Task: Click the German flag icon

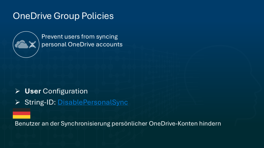Action: point(22,113)
